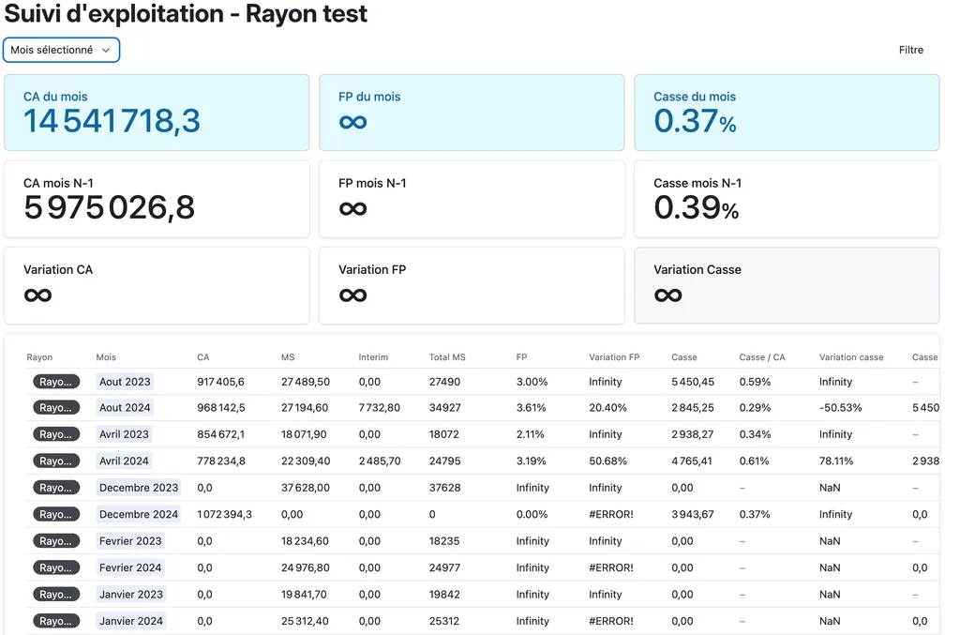Click the Rayon tag in the Fevrier 2023 row
Image resolution: width=960 pixels, height=635 pixels.
55,541
